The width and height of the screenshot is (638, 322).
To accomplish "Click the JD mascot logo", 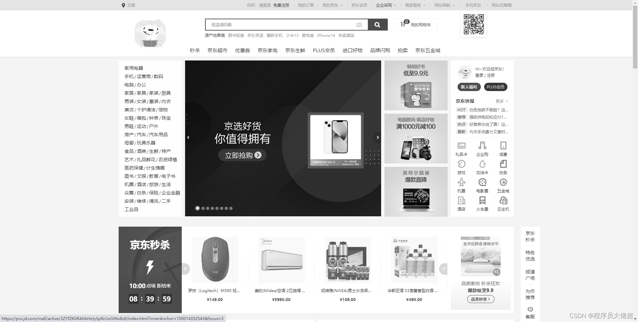I will (x=150, y=34).
